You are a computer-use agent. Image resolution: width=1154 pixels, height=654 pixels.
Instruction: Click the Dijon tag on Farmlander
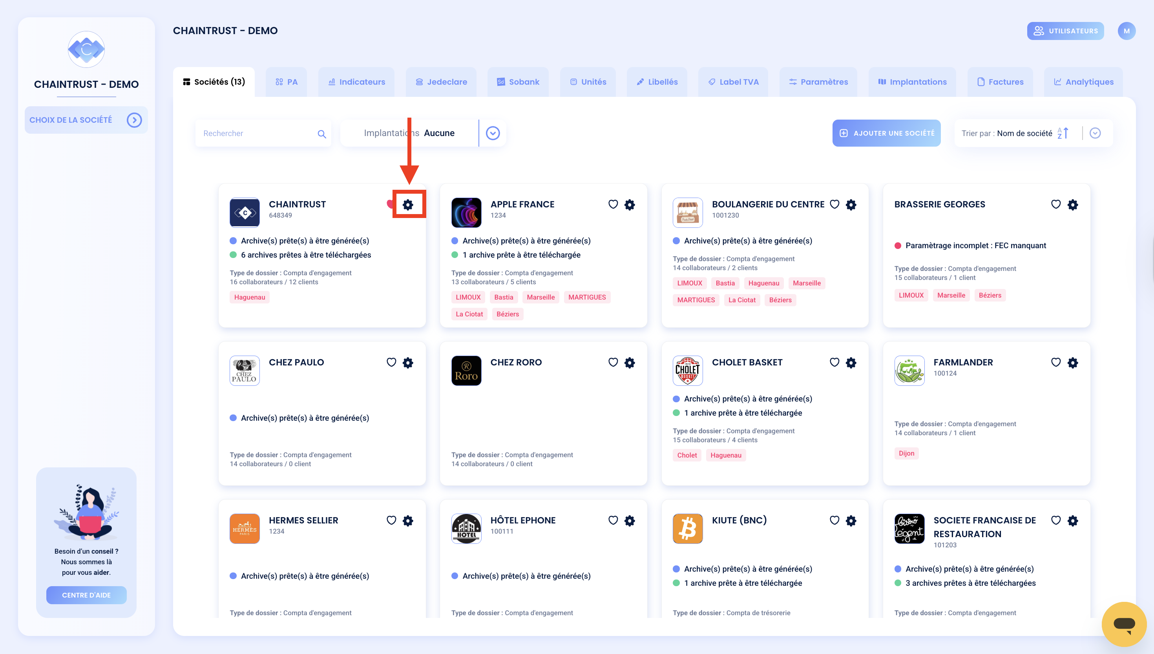(906, 453)
